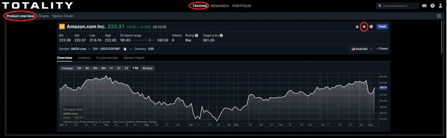Switch to Product overview tab
Screen dimensions: 447x138
(20, 16)
